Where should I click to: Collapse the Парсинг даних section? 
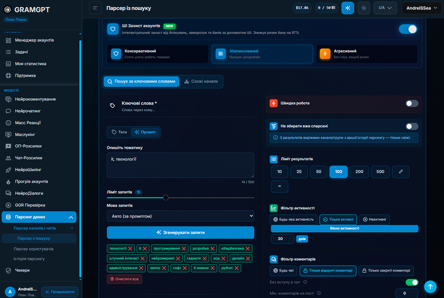click(71, 217)
